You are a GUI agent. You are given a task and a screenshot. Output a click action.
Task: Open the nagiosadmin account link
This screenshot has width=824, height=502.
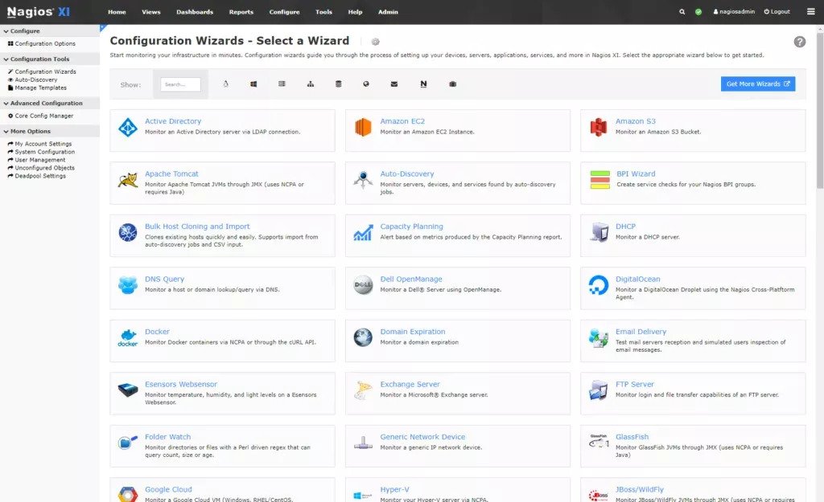tap(734, 11)
